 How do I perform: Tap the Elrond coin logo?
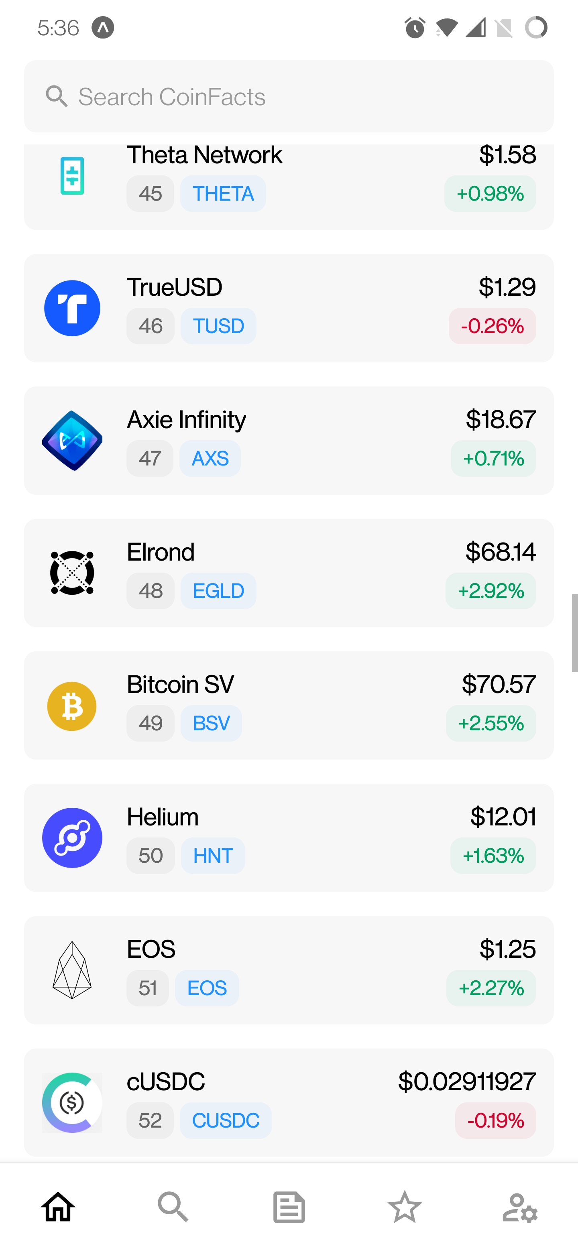(x=72, y=573)
